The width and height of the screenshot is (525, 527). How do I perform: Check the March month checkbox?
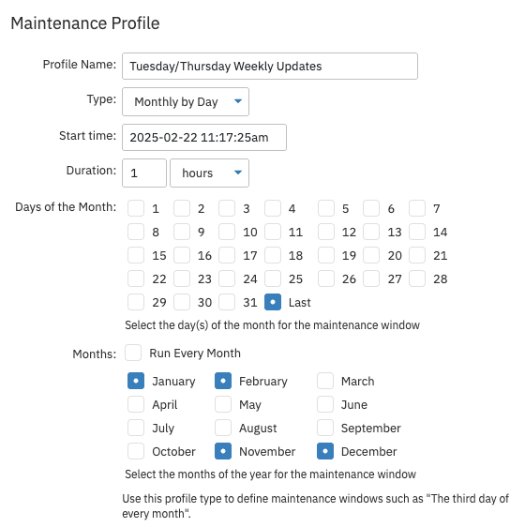pyautogui.click(x=325, y=381)
